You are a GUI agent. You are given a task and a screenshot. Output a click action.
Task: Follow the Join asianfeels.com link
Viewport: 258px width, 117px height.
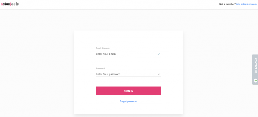pos(246,4)
